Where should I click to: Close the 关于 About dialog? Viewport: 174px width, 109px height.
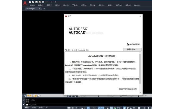141,16
